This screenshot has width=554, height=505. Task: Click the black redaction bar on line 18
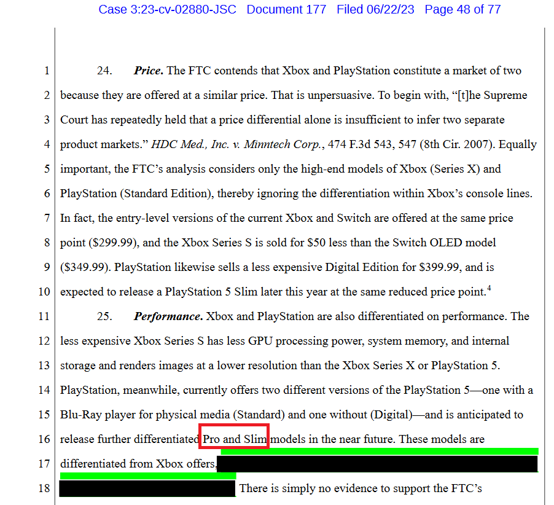click(x=147, y=488)
